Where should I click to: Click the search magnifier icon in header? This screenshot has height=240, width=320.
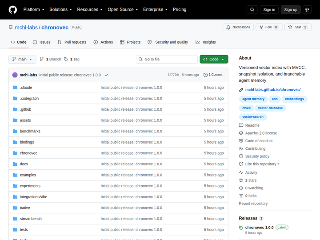252,10
